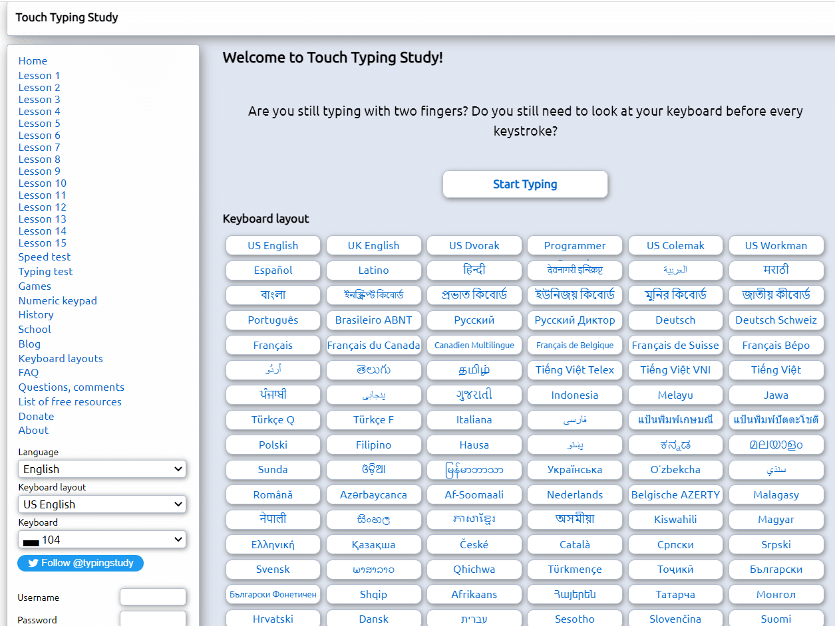Select the Magyar layout

click(776, 520)
